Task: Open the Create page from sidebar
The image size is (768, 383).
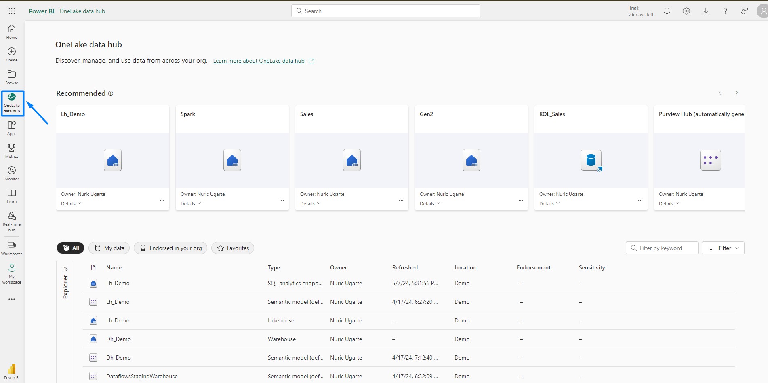Action: 12,55
